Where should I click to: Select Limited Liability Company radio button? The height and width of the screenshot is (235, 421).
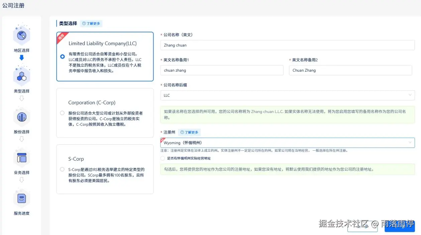62,57
